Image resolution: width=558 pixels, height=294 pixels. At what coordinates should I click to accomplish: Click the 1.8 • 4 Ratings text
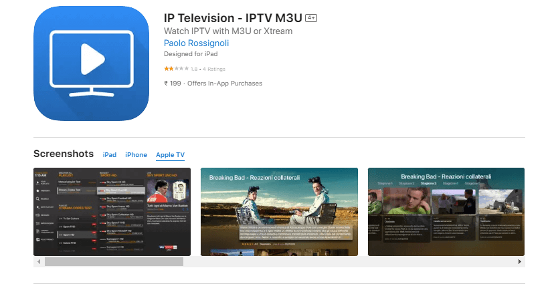point(208,69)
